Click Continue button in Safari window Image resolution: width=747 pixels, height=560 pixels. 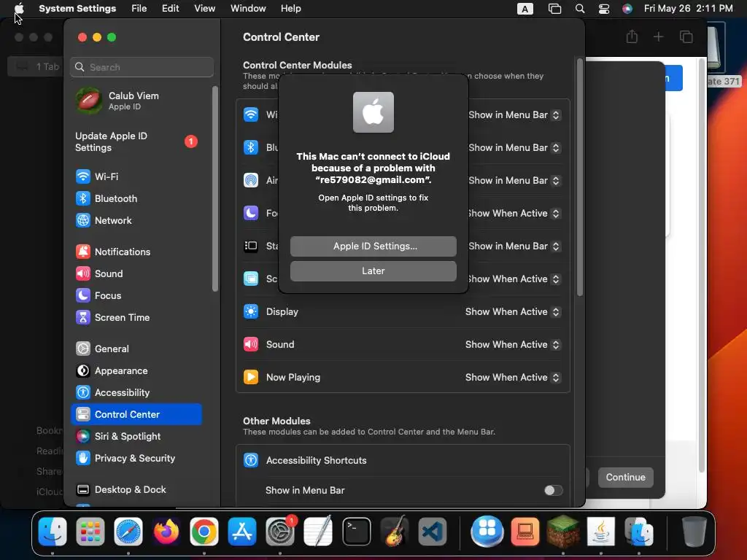coord(625,477)
